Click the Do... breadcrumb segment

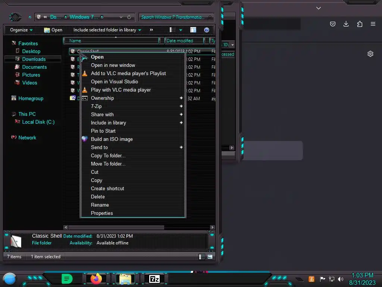click(55, 17)
